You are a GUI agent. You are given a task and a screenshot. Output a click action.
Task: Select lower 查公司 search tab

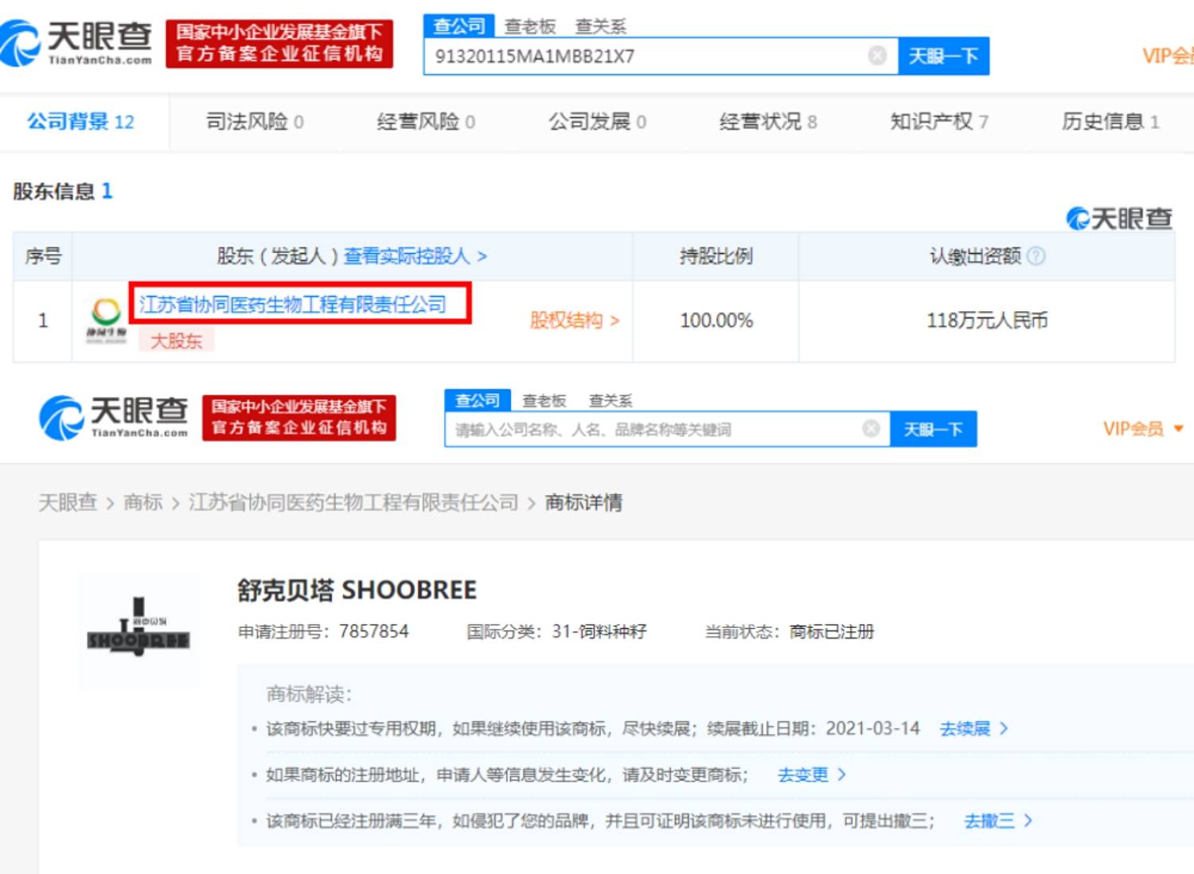point(478,400)
